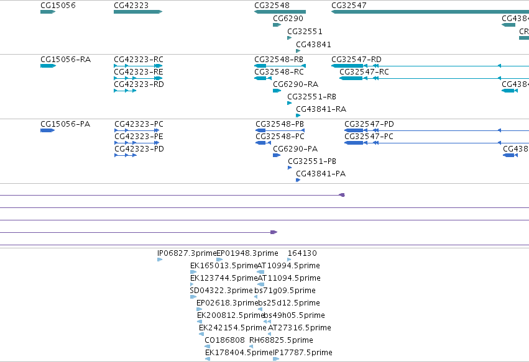Click AT11094.5prime EST marker
Image resolution: width=529 pixels, height=362 pixels.
tap(261, 284)
